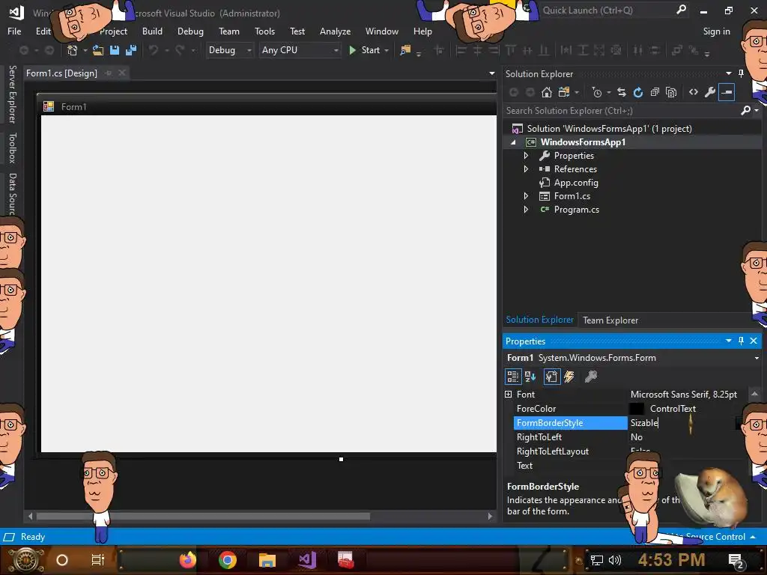Open Google Chrome from the taskbar
The width and height of the screenshot is (767, 575).
pyautogui.click(x=228, y=560)
